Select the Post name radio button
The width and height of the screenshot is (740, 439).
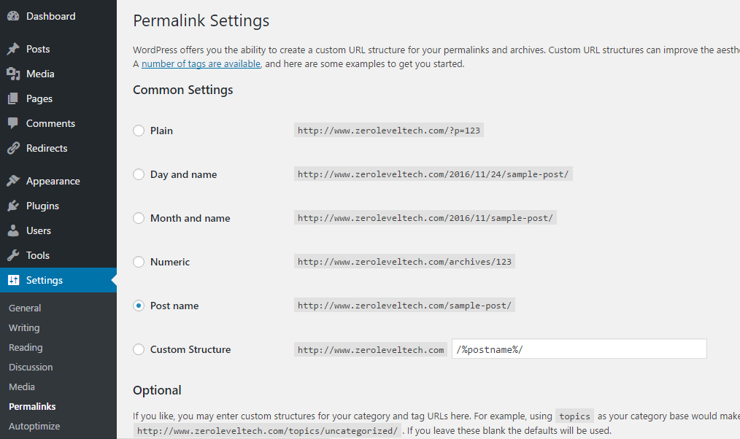coord(138,306)
